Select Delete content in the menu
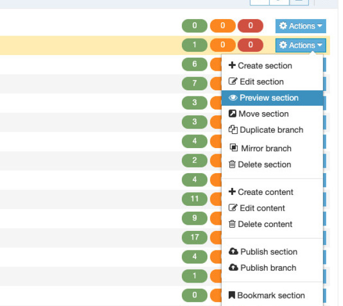The image size is (343, 306). [265, 224]
